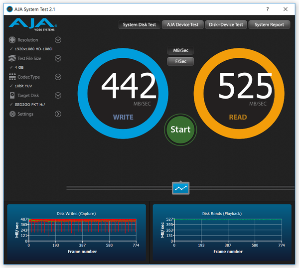299x268 pixels.
Task: Click the green Start button
Action: click(x=180, y=130)
